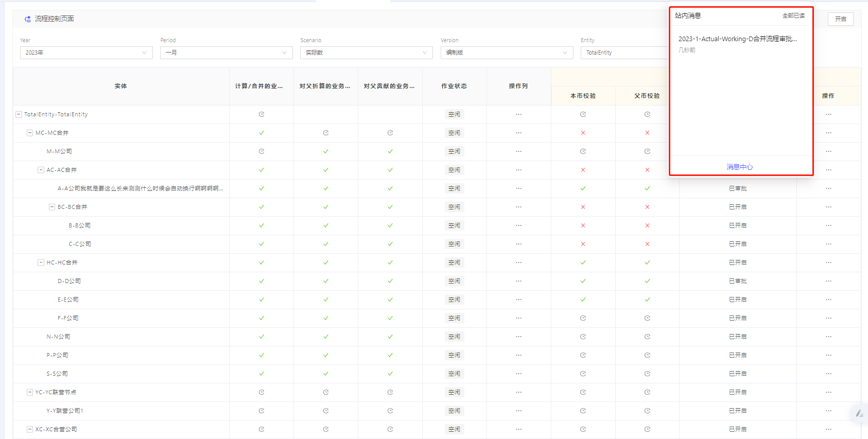This screenshot has width=868, height=439.
Task: Click the pending icon in M-M公司 calculation column
Action: pos(262,151)
